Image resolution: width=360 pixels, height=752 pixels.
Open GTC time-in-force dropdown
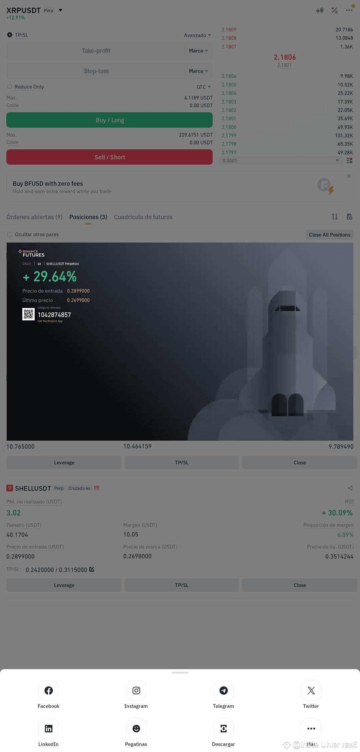pyautogui.click(x=204, y=87)
